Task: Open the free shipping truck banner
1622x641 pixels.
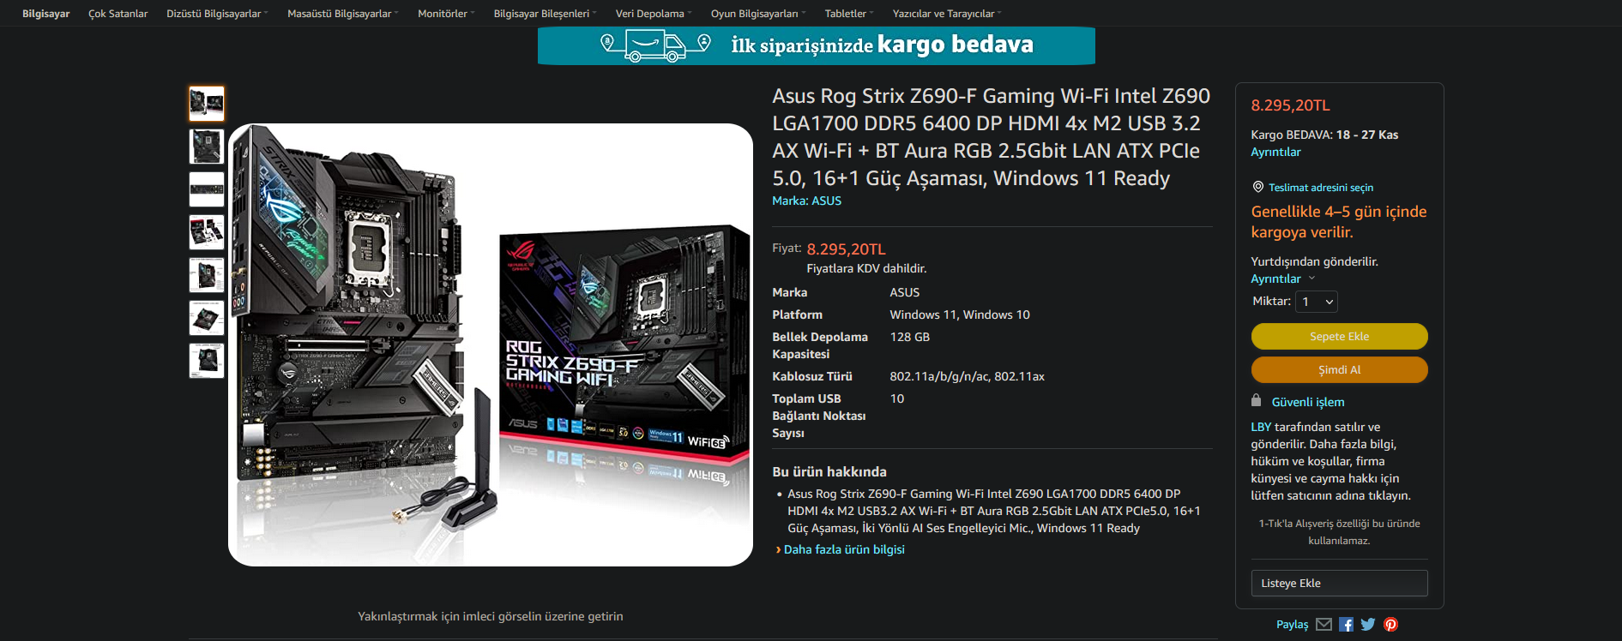Action: point(817,45)
